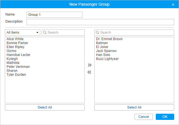
Task: Choose Tyler Durden from available passengers
Action: (x=16, y=75)
